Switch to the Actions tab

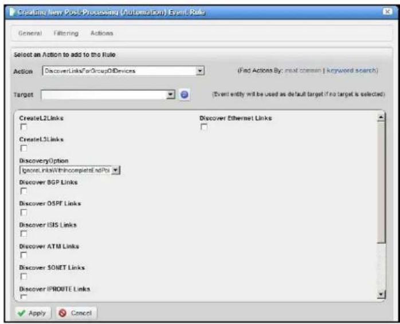pyautogui.click(x=102, y=33)
